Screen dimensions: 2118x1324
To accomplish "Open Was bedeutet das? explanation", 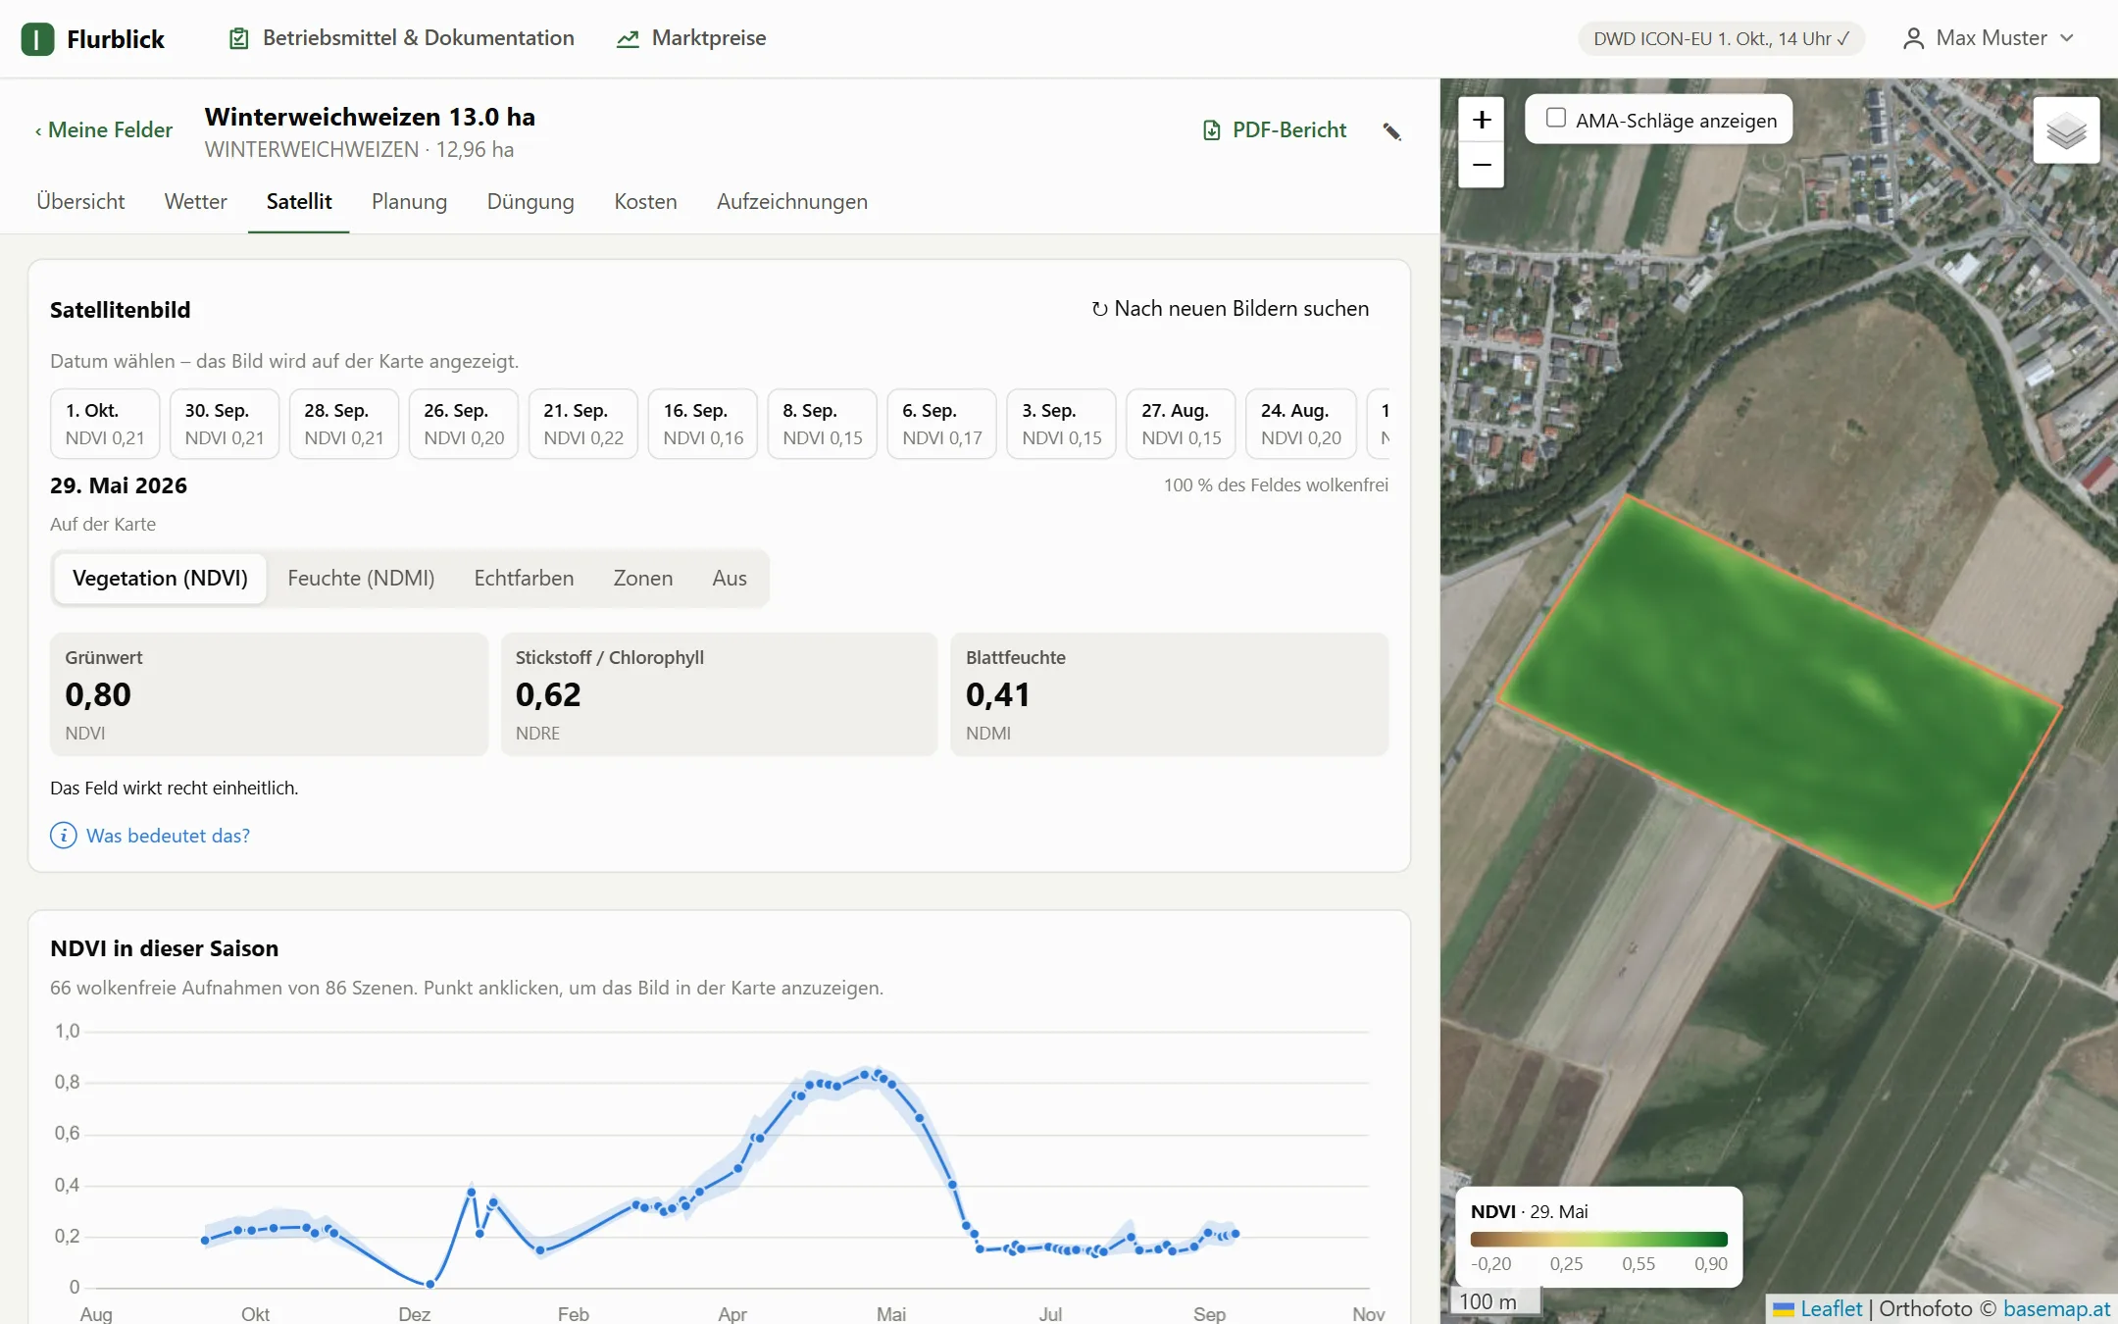I will coord(168,836).
